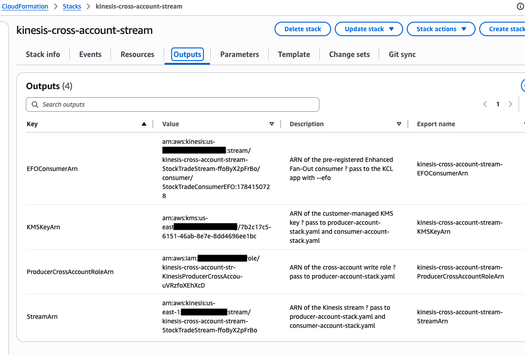The height and width of the screenshot is (355, 525).
Task: Follow the CloudFormation breadcrumb link
Action: (x=25, y=6)
